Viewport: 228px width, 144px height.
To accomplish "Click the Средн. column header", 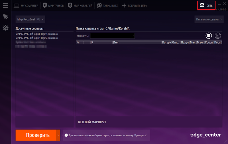I will 209,42.
